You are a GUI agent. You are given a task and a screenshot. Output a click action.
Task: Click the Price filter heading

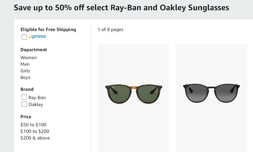[x=26, y=117]
